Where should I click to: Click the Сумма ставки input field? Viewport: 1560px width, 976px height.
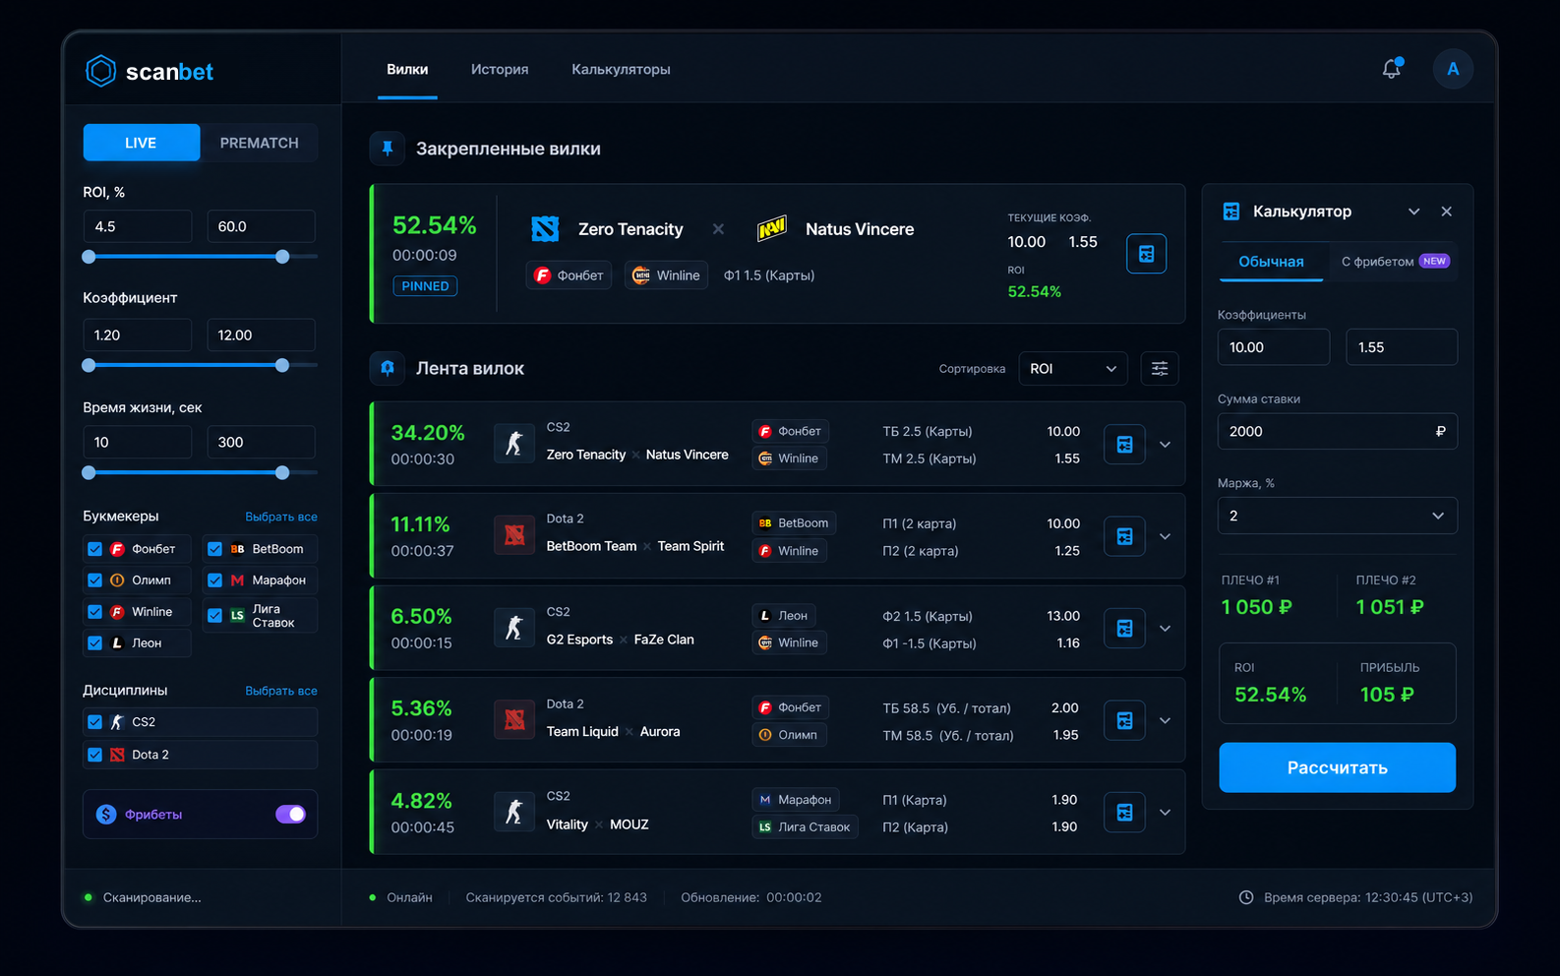[x=1338, y=431]
